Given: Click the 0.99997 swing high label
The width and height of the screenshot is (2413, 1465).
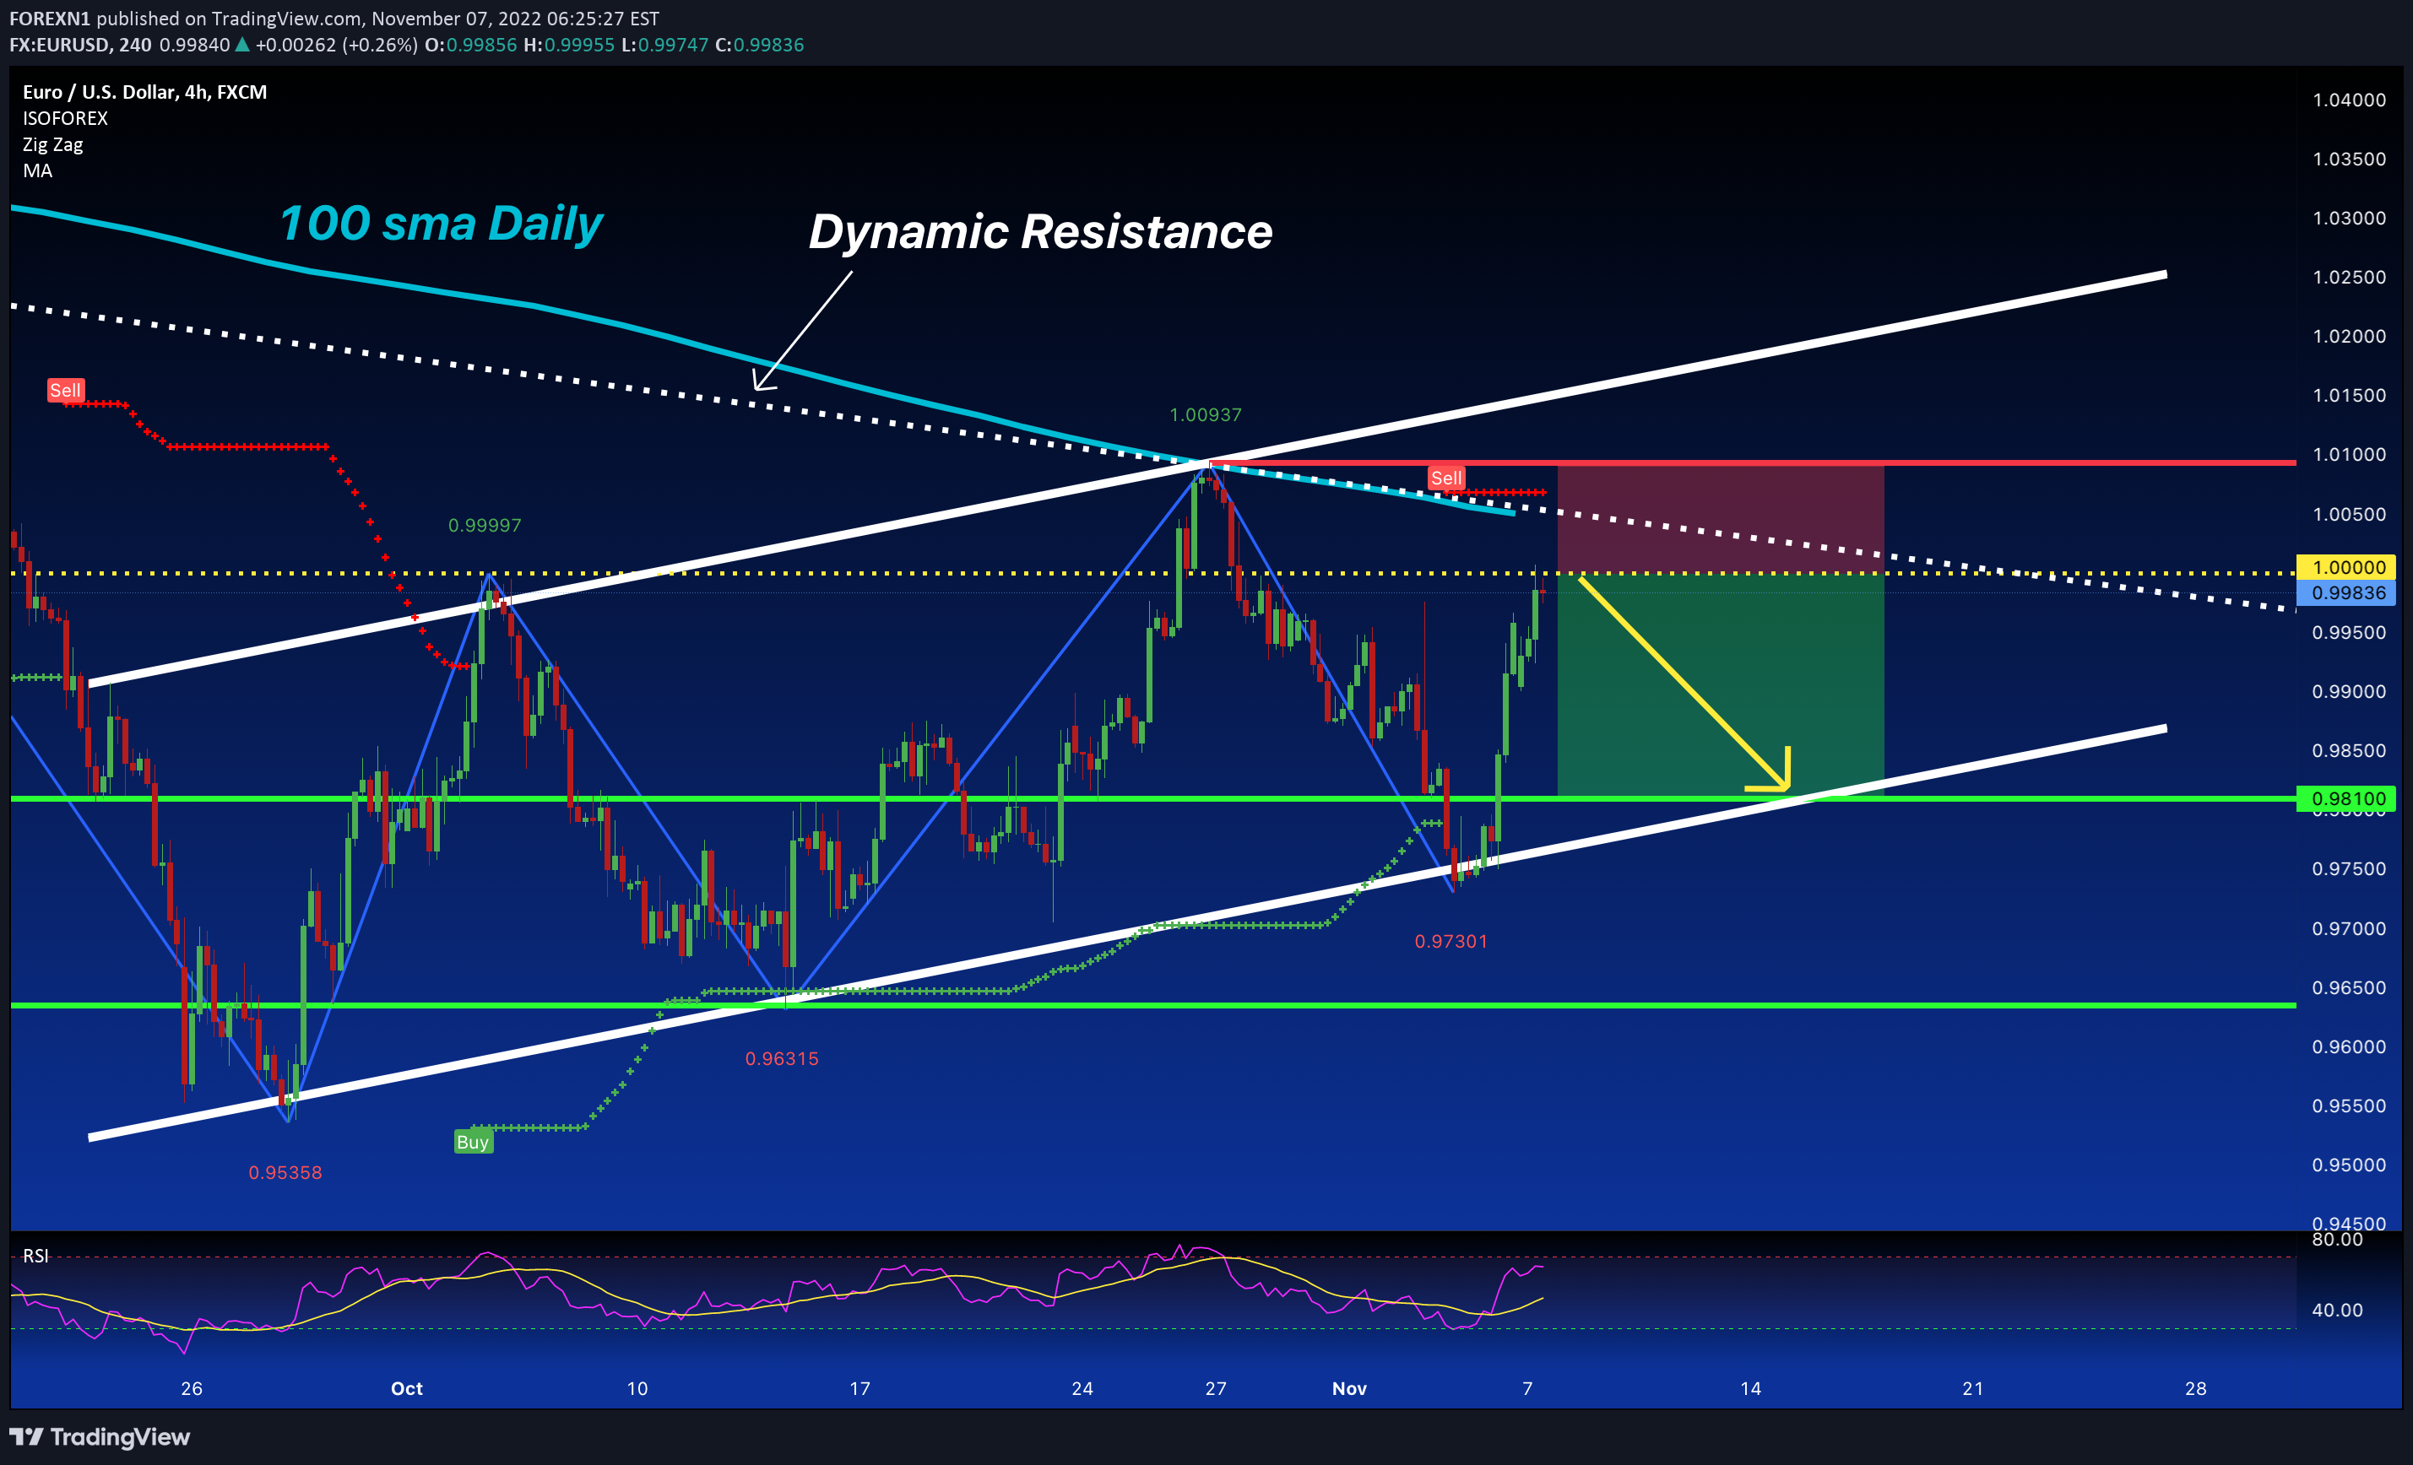Looking at the screenshot, I should pyautogui.click(x=485, y=526).
